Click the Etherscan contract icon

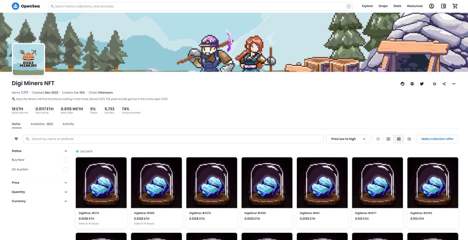[x=403, y=84]
